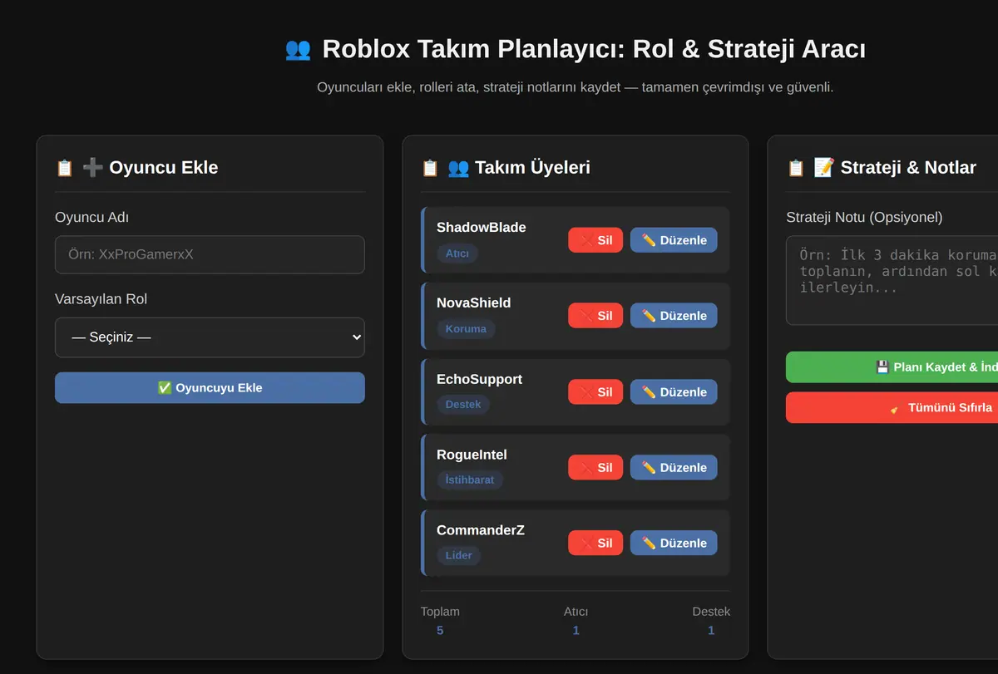Edit the NovaShield member
Viewport: 998px width, 674px height.
pyautogui.click(x=674, y=316)
